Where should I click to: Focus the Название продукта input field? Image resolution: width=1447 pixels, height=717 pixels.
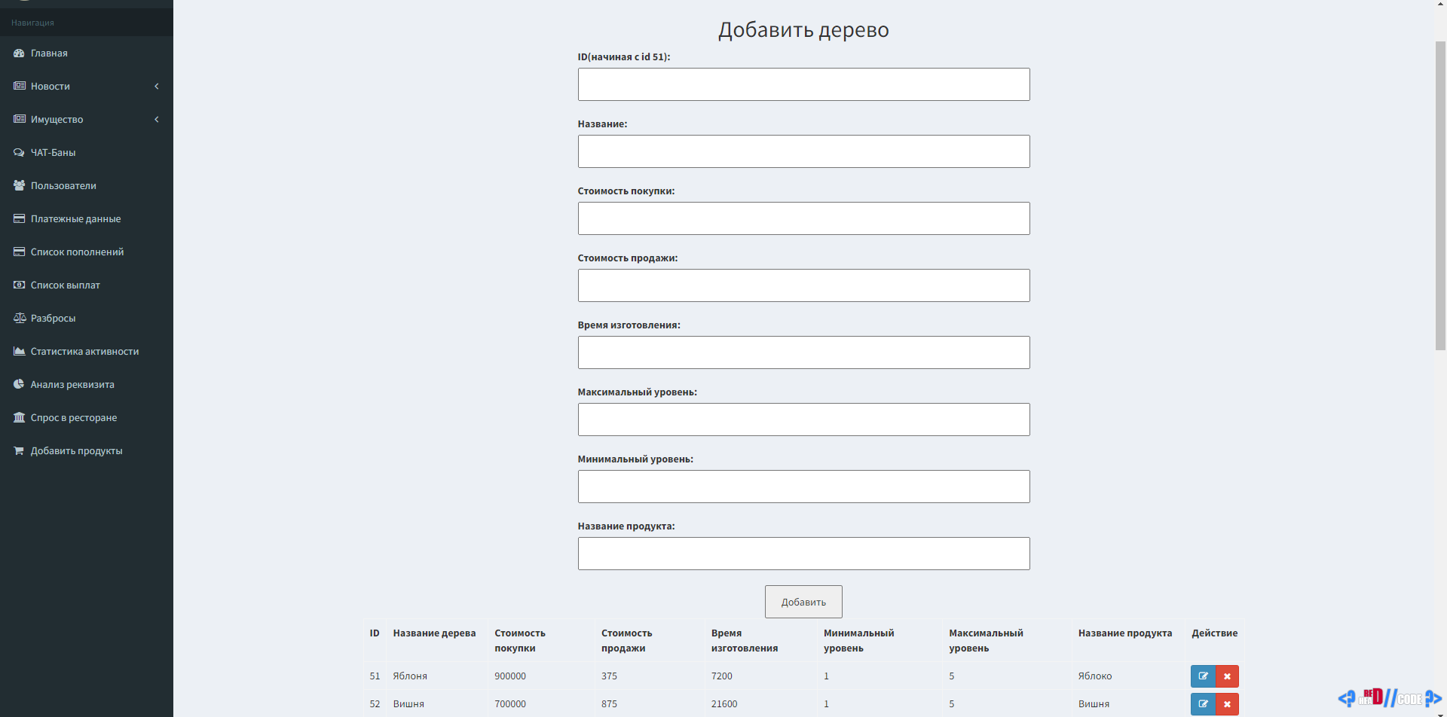[803, 554]
